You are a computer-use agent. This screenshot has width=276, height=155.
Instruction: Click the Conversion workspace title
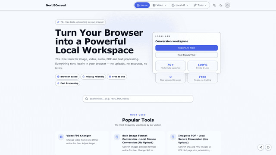click(x=172, y=41)
